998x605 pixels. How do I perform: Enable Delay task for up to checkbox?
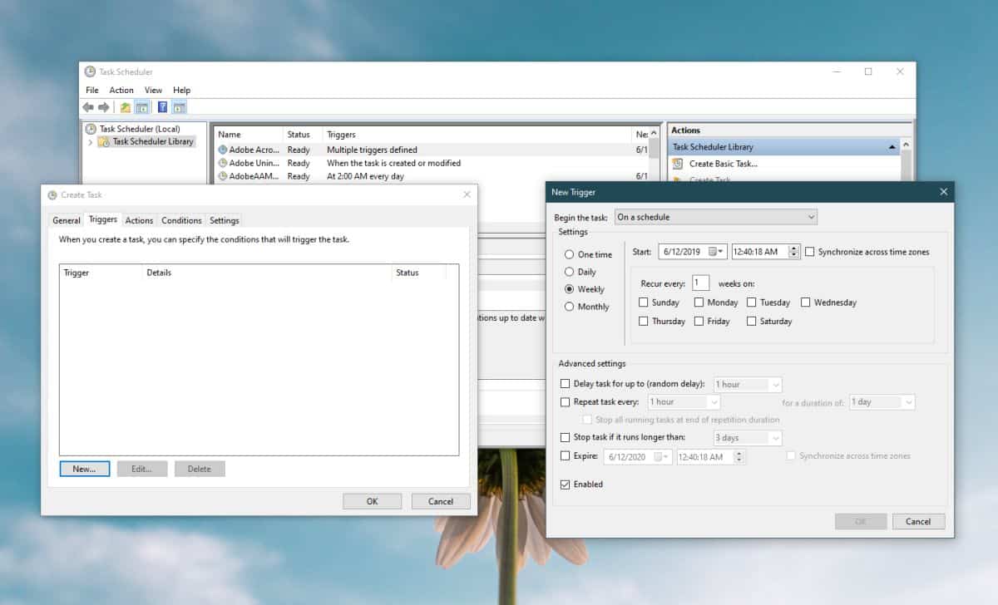[566, 384]
